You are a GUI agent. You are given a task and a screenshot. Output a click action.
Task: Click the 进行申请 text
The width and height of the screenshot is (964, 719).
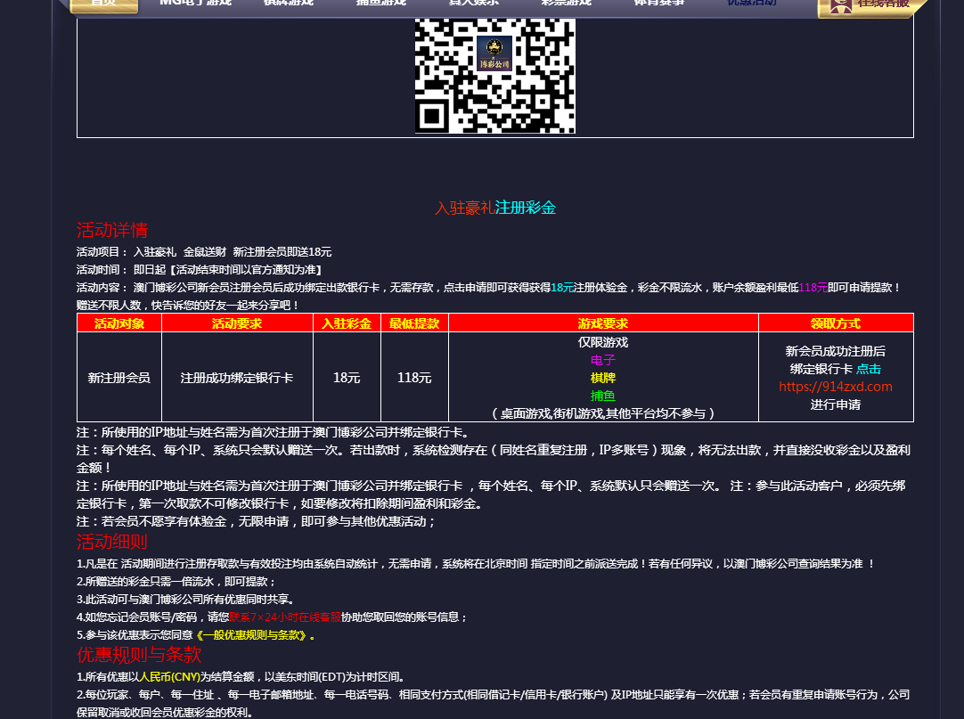coord(836,404)
